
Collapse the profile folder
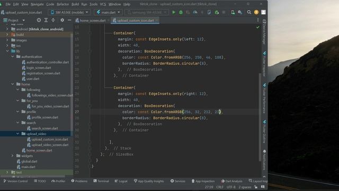[x=17, y=112]
